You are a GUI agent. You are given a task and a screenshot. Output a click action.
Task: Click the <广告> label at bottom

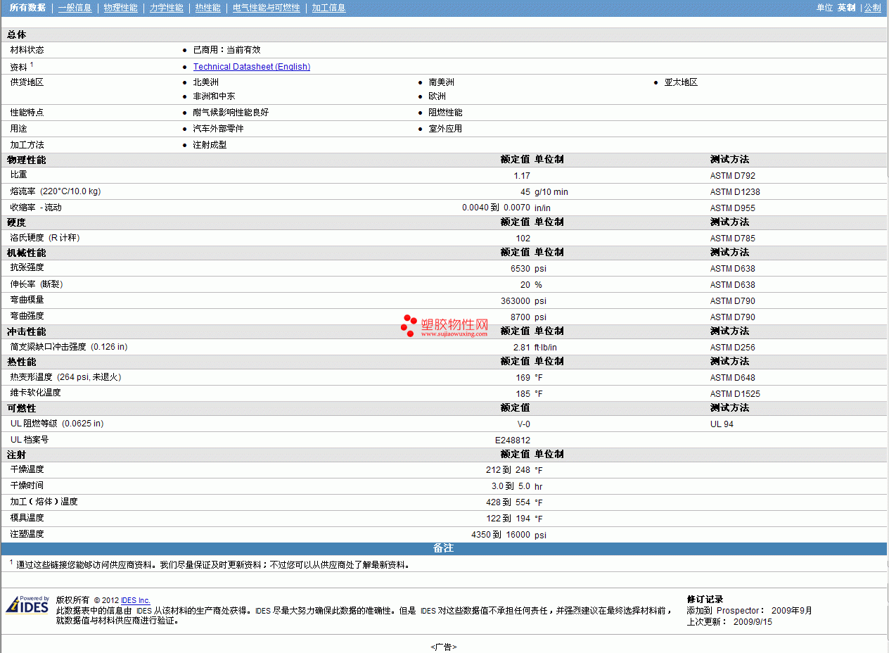(444, 647)
